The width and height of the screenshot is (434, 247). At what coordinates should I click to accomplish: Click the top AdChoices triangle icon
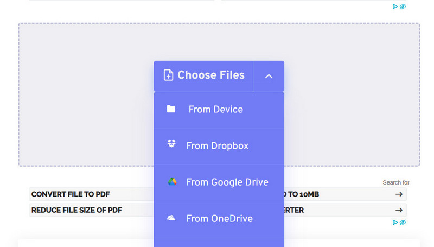click(x=395, y=7)
